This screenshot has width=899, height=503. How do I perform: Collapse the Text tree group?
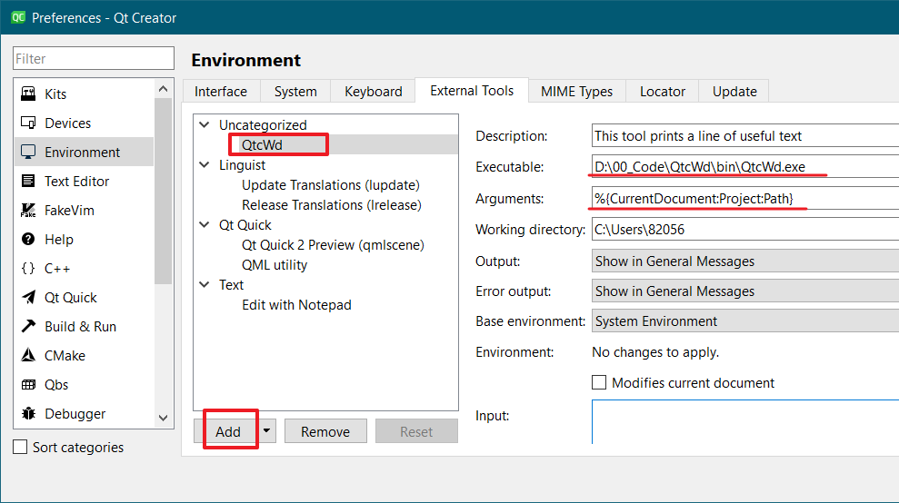pos(205,284)
